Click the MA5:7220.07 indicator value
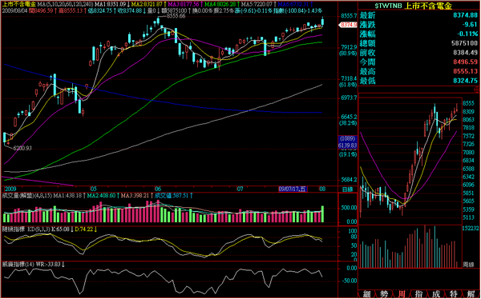The height and width of the screenshot is (299, 481). (x=257, y=4)
